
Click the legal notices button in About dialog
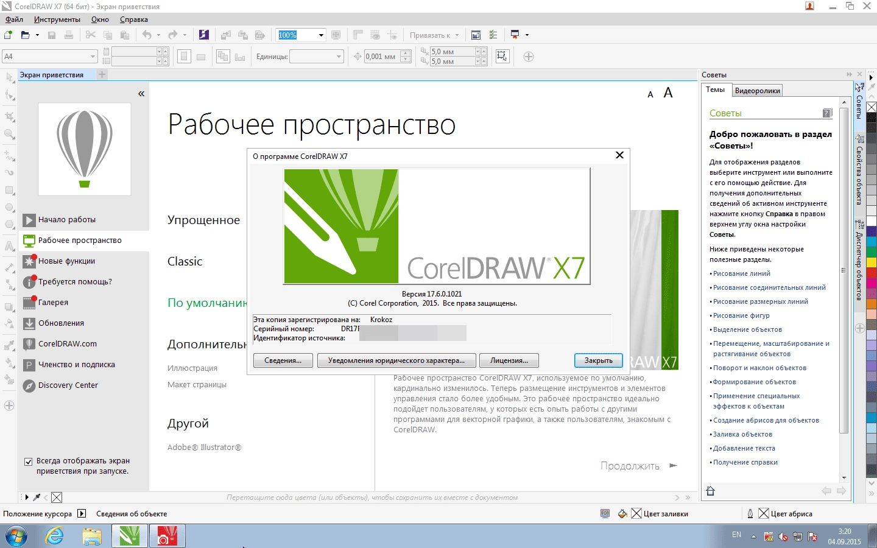[x=396, y=360]
